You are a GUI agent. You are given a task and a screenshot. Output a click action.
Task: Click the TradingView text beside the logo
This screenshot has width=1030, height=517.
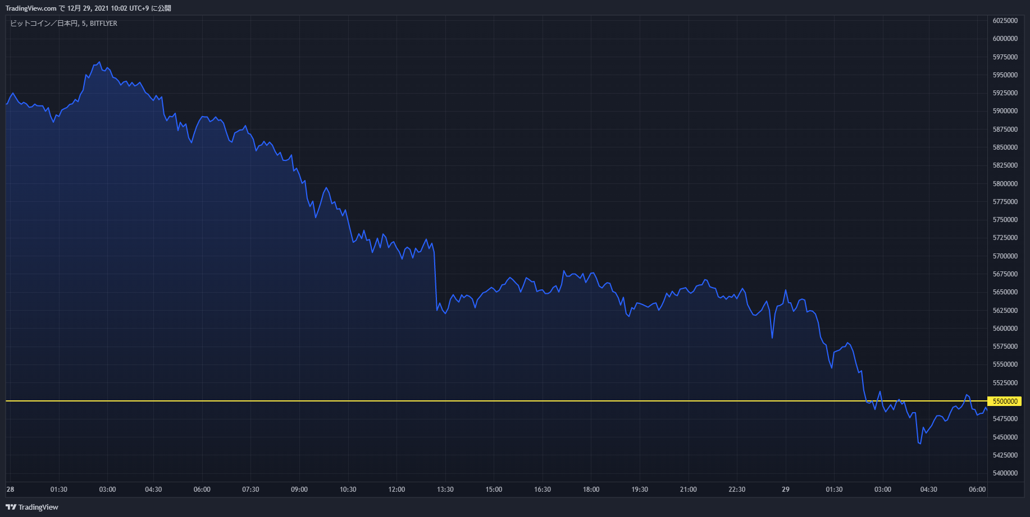(x=38, y=507)
